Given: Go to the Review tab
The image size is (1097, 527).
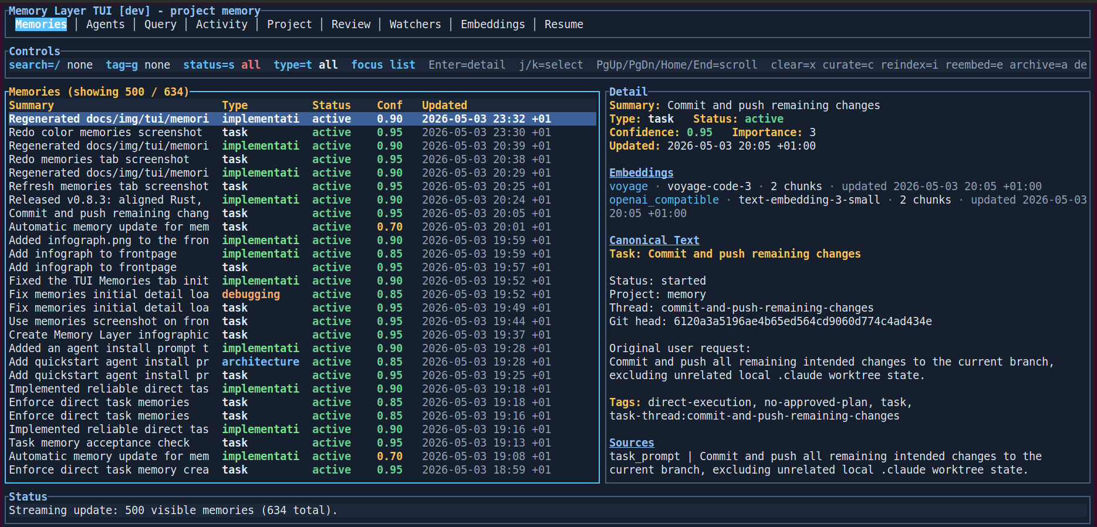Looking at the screenshot, I should pos(351,24).
